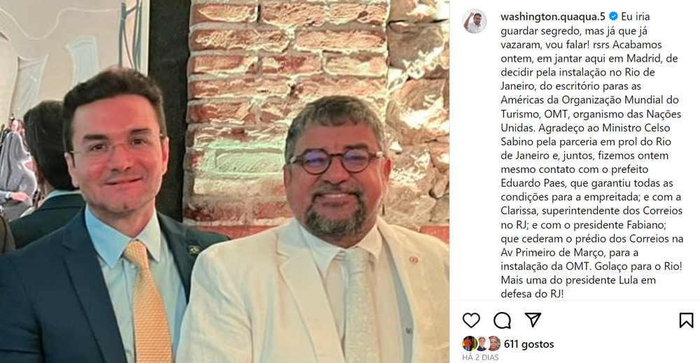Click the blue verified badge
This screenshot has height=363, width=700.
coord(613,17)
